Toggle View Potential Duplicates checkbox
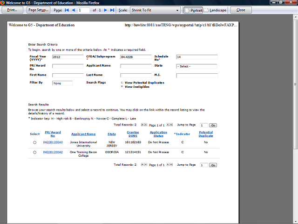The height and width of the screenshot is (224, 298). pos(122,83)
